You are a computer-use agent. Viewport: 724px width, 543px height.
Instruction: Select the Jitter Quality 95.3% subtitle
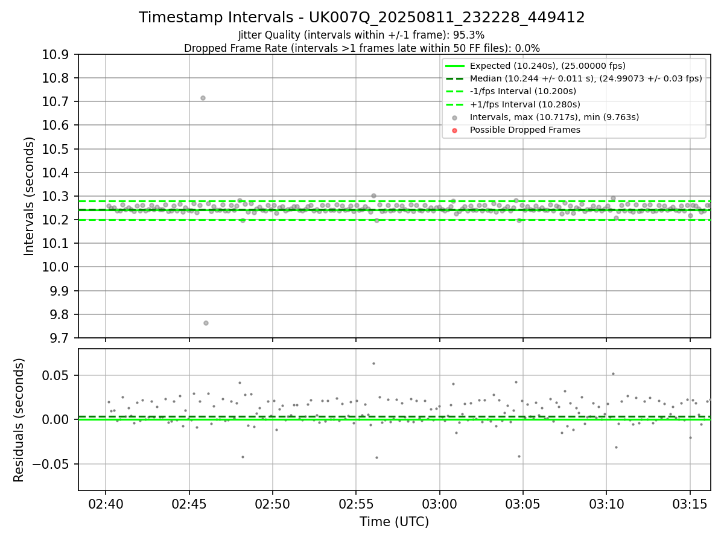361,35
